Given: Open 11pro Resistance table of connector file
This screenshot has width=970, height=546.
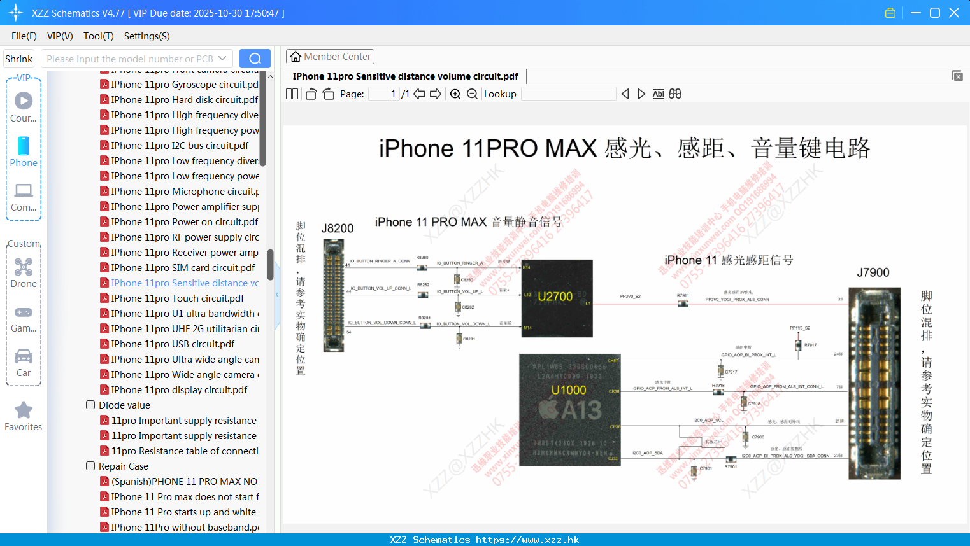Looking at the screenshot, I should [x=180, y=451].
